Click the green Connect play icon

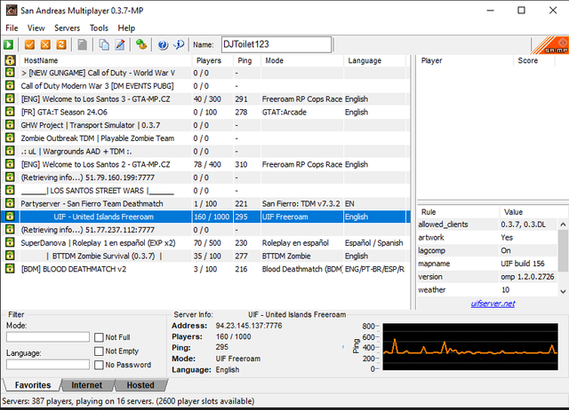click(8, 44)
